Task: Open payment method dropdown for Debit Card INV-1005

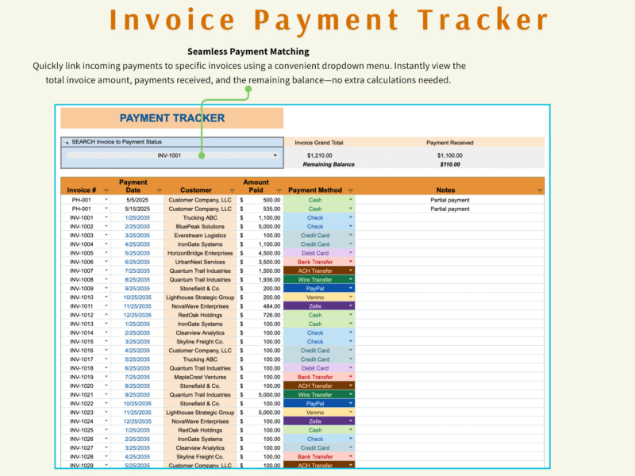Action: point(351,253)
